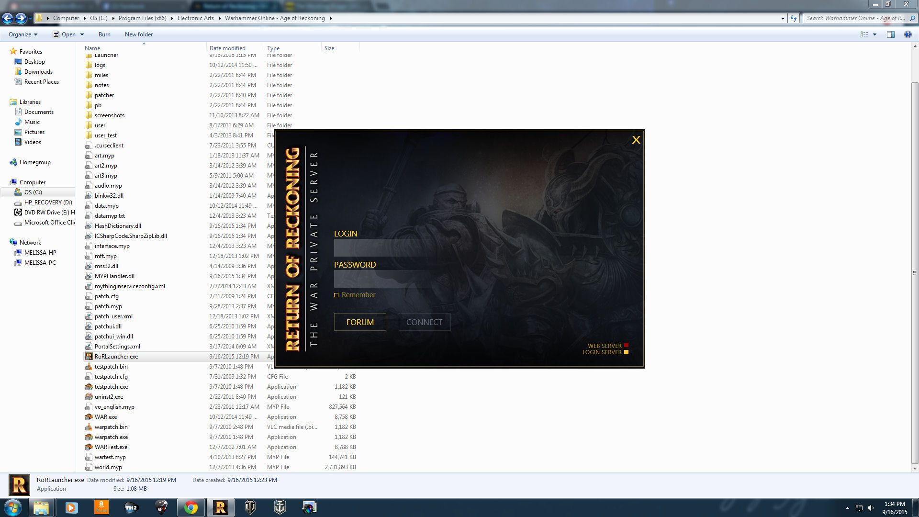
Task: Select Desktop in Favorites
Action: click(34, 62)
